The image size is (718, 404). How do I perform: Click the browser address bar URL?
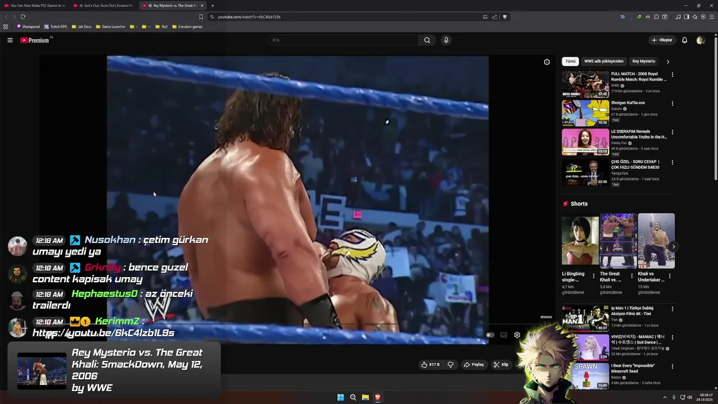[x=249, y=17]
